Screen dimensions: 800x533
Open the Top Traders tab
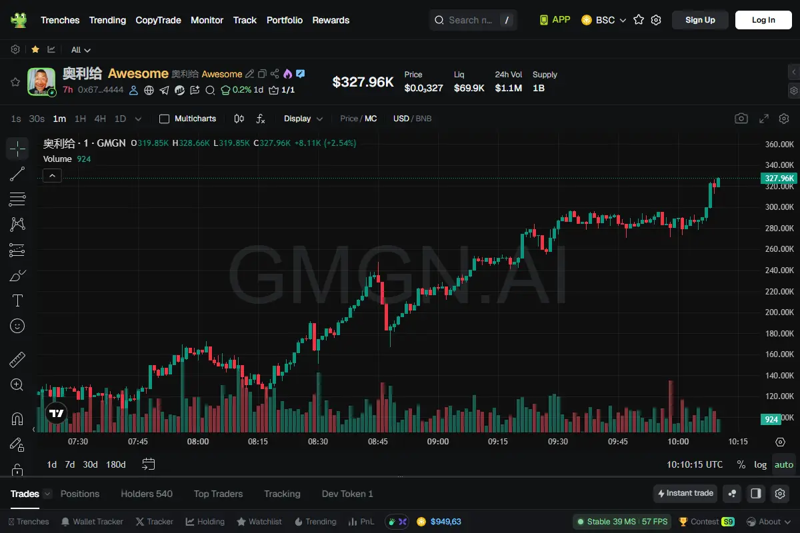[x=218, y=494]
